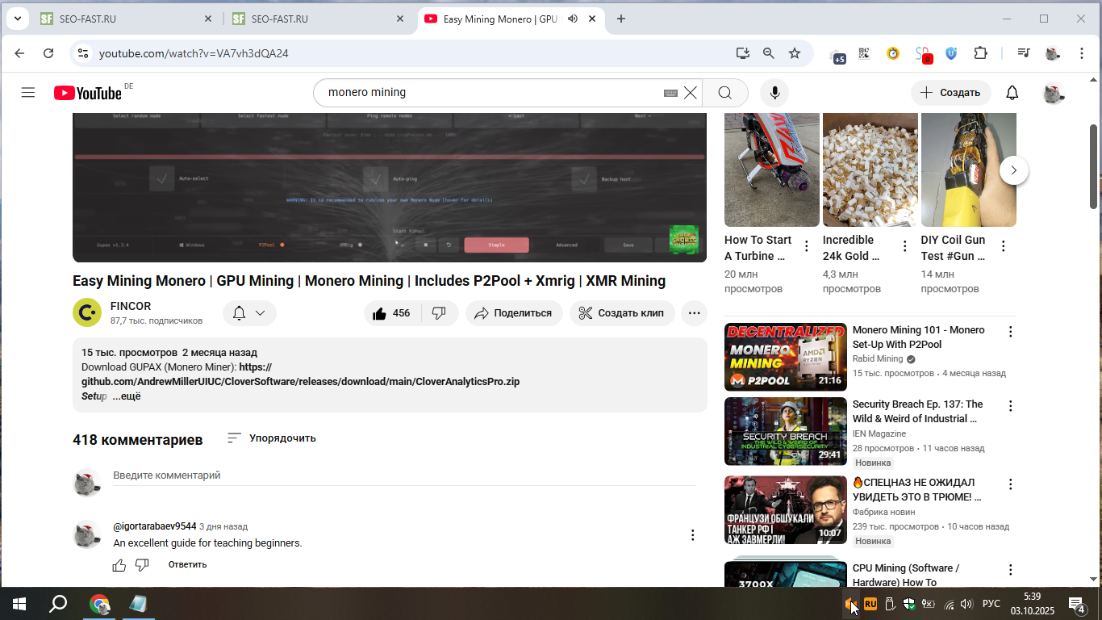Show next shorts with right chevron arrow

[1014, 170]
